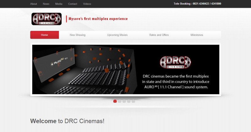Switch to the Now Showing tab
This screenshot has height=132, width=251.
click(77, 35)
